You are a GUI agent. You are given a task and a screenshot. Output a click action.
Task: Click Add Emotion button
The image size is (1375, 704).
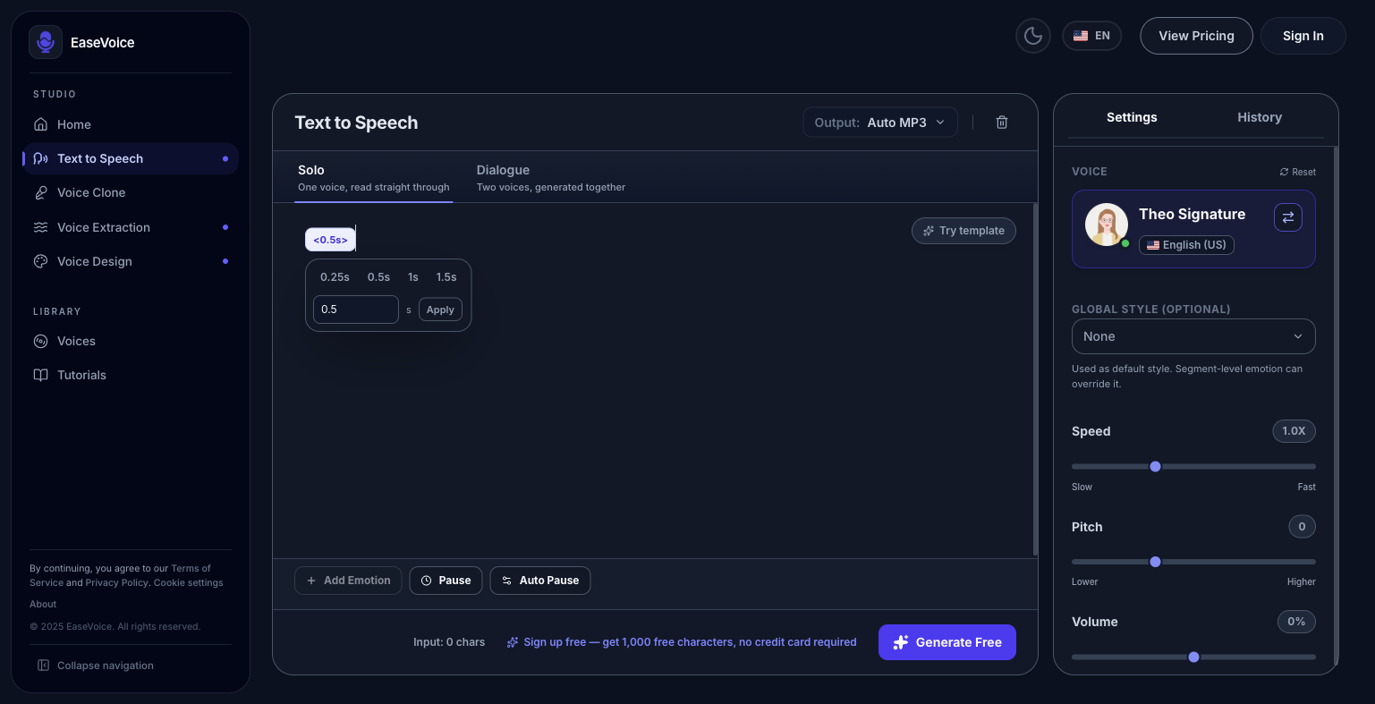pyautogui.click(x=348, y=581)
